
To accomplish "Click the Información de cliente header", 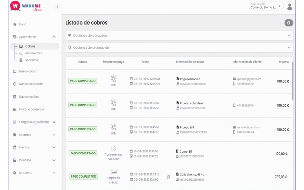I will pyautogui.click(x=247, y=62).
